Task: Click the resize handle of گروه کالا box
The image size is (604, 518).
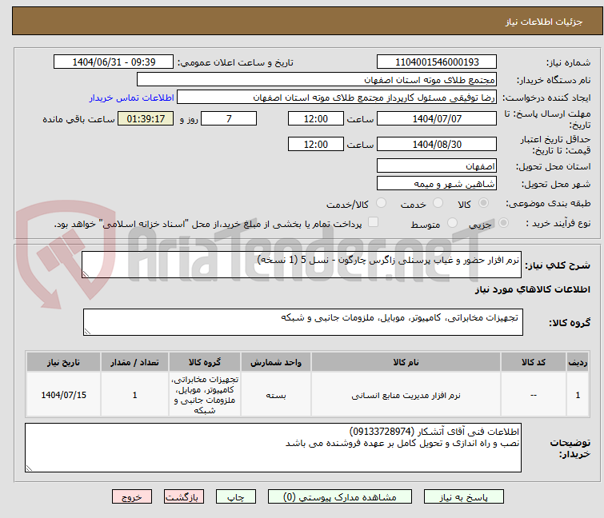Action: point(87,332)
